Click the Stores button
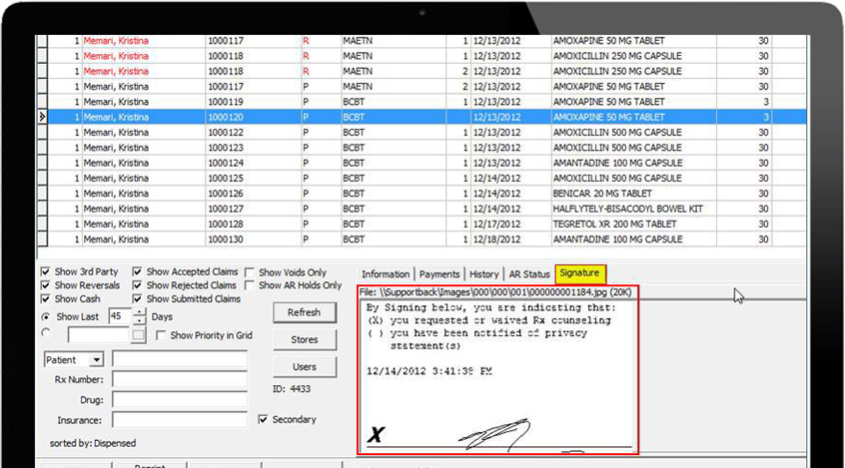The height and width of the screenshot is (468, 845). [x=304, y=339]
